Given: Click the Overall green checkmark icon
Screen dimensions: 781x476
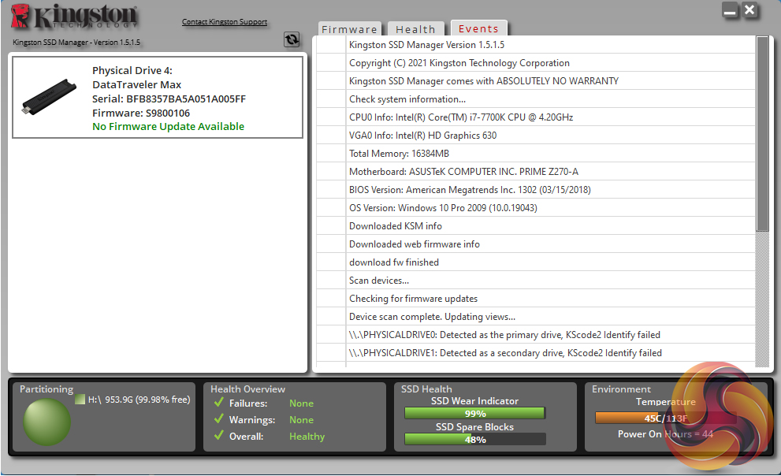Looking at the screenshot, I should tap(218, 435).
